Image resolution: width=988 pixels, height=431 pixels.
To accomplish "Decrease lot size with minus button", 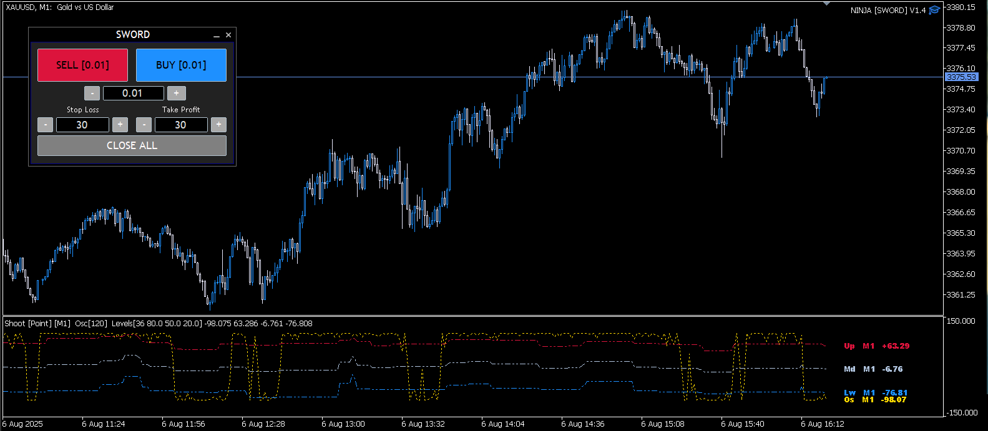I will [x=92, y=93].
